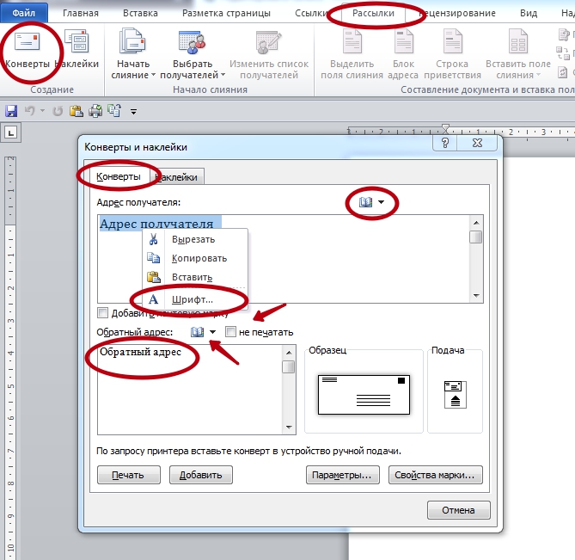
Task: Toggle the 'не печатать' checkbox
Action: click(230, 332)
